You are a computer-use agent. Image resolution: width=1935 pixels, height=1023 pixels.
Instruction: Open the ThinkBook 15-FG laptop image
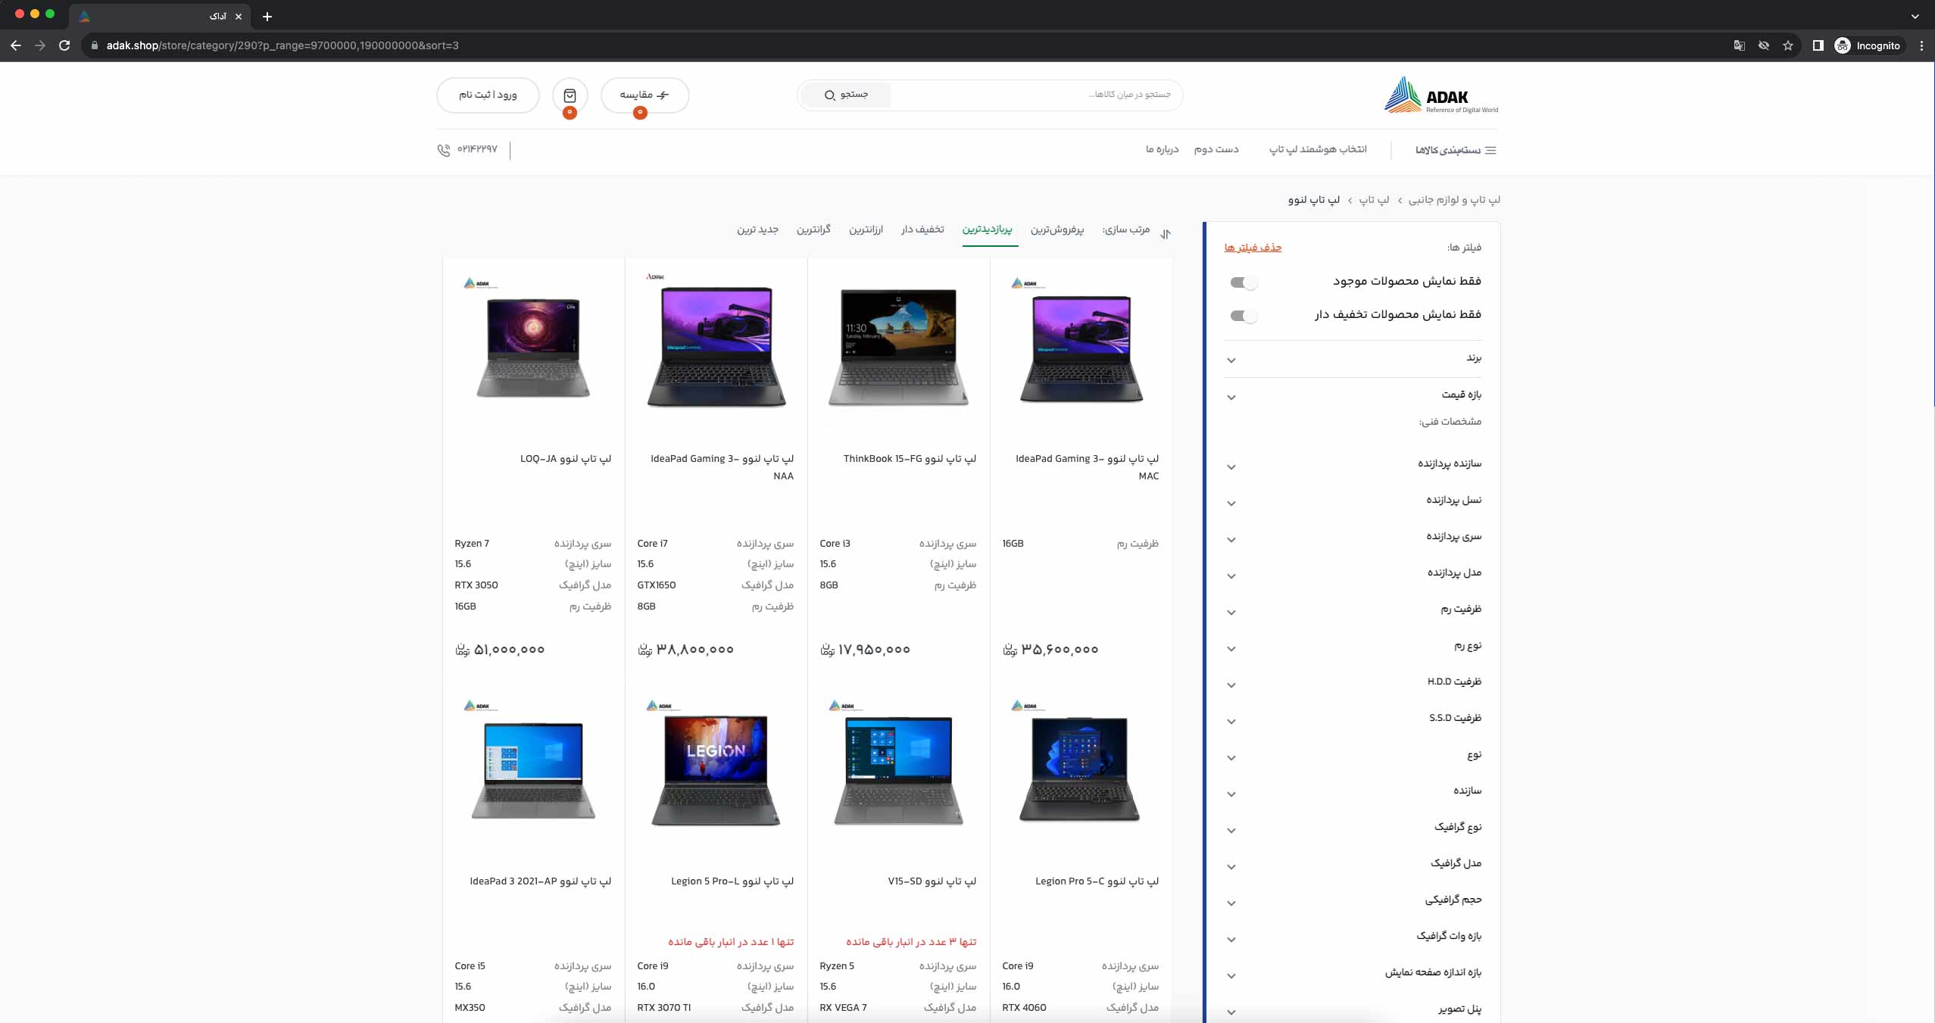point(898,348)
